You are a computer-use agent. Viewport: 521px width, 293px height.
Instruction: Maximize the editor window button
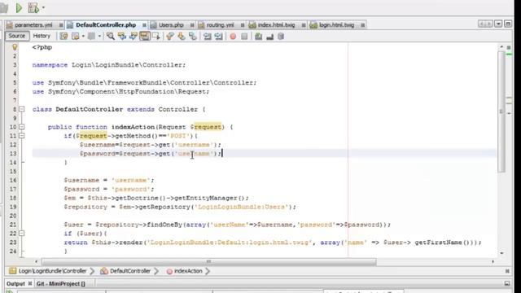[508, 24]
